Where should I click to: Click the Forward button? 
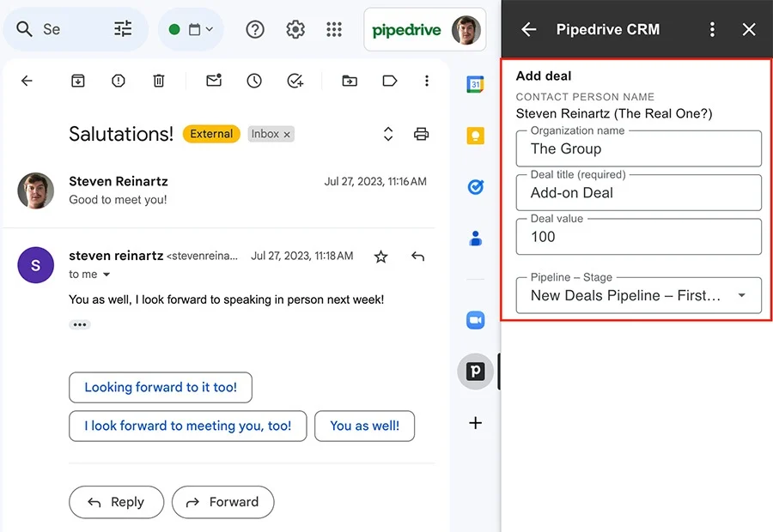[x=222, y=502]
